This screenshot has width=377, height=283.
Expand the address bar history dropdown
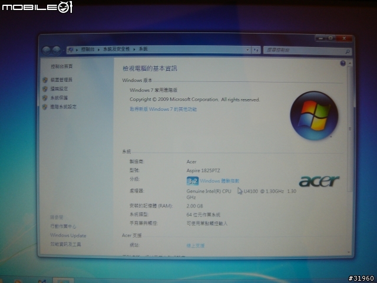pyautogui.click(x=247, y=50)
